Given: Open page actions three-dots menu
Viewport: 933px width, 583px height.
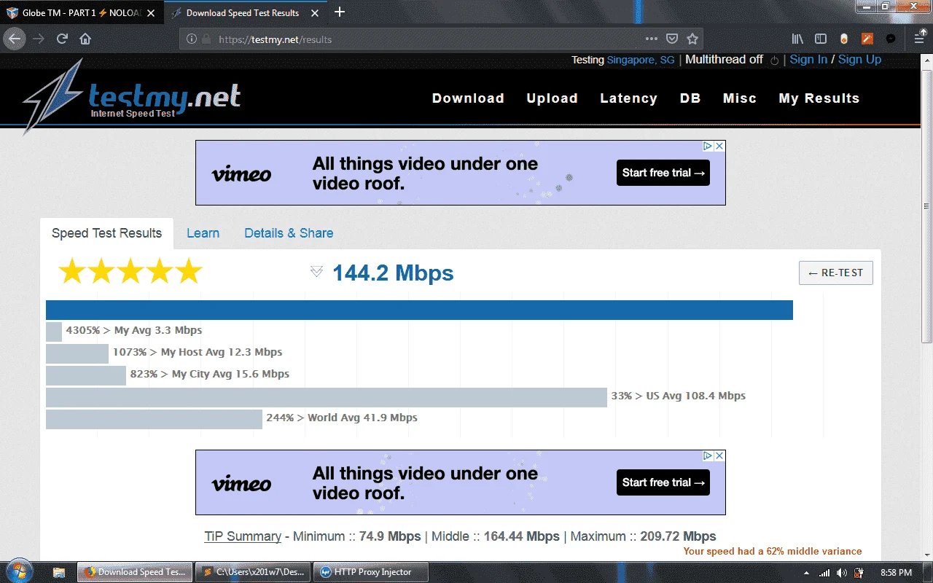Looking at the screenshot, I should tap(652, 39).
